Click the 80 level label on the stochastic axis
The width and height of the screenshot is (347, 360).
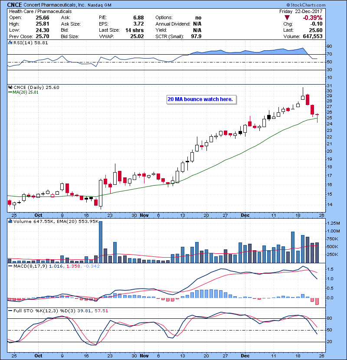point(329,318)
